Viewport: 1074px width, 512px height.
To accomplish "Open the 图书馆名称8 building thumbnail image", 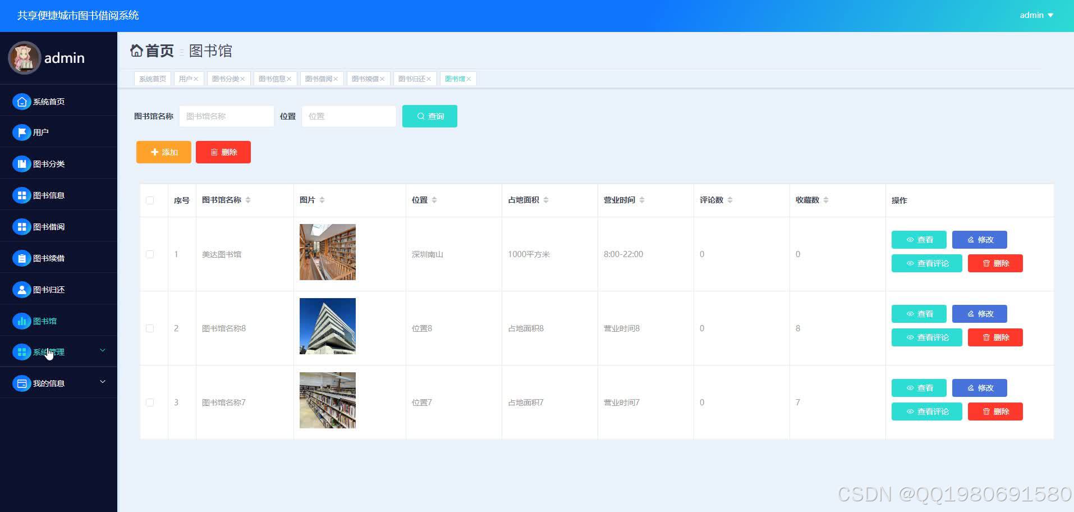I will pos(328,326).
